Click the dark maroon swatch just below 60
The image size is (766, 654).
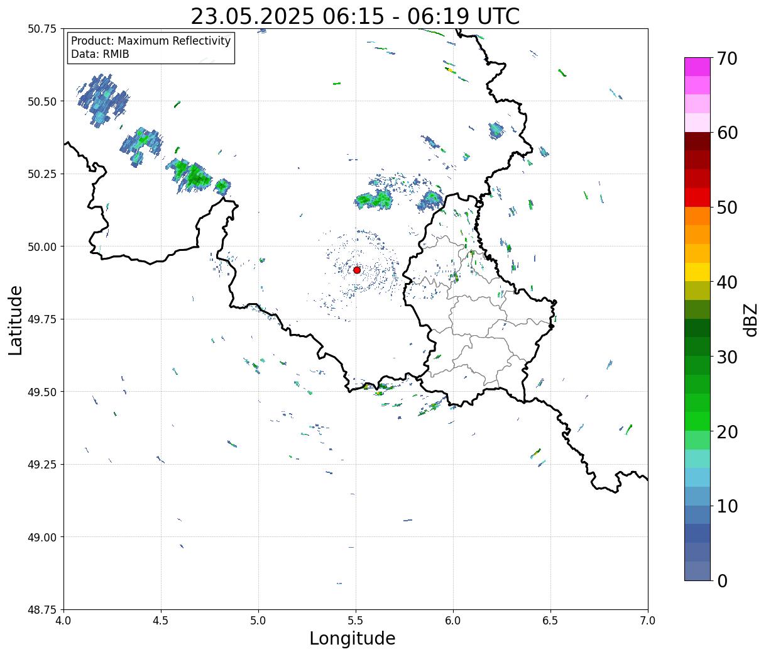[x=698, y=141]
